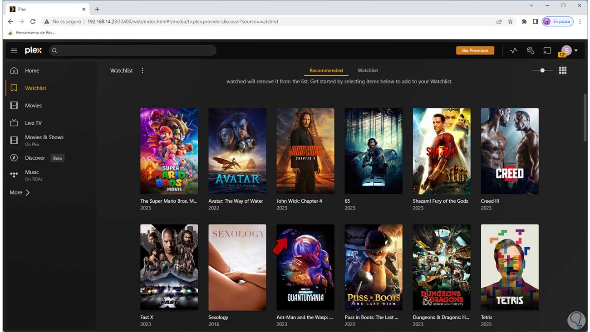Open Chrome side panel icon
This screenshot has height=332, width=590.
[x=536, y=21]
